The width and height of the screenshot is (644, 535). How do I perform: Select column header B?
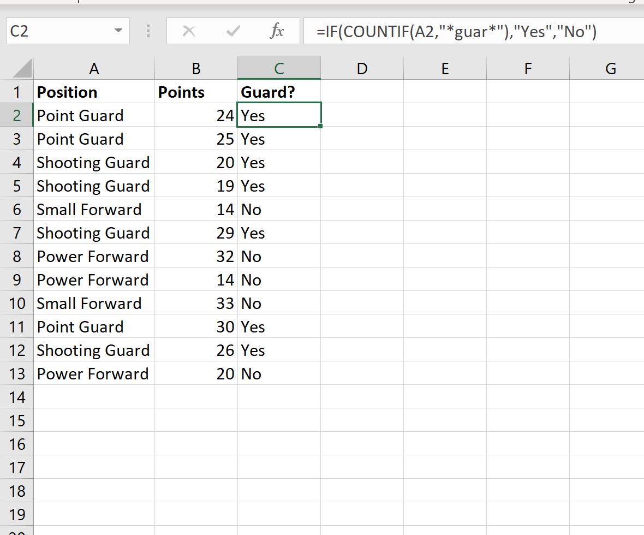(x=196, y=68)
